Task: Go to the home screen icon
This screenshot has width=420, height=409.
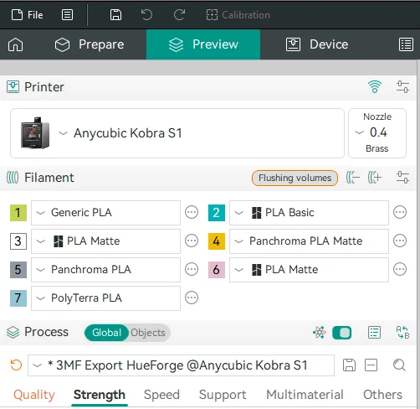Action: [x=16, y=44]
